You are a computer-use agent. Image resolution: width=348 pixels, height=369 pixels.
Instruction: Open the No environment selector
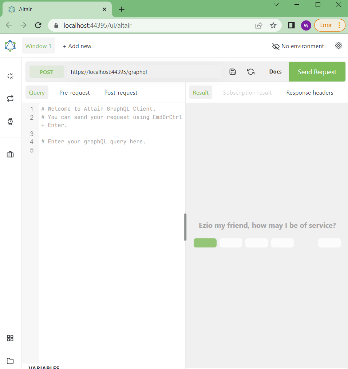coord(298,46)
